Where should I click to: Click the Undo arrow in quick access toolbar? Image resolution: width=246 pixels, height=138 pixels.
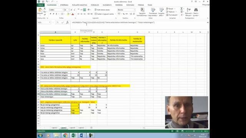[x=47, y=2]
